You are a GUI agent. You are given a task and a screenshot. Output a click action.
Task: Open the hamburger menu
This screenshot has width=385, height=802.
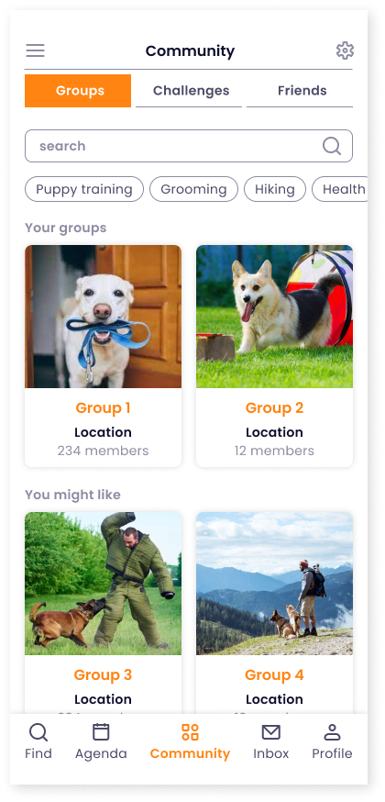click(x=35, y=50)
